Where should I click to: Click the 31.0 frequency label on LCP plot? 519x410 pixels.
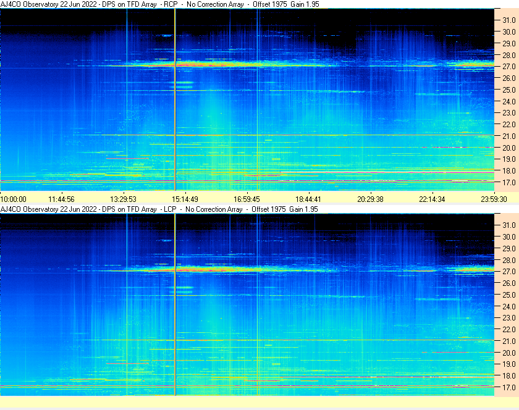(509, 225)
